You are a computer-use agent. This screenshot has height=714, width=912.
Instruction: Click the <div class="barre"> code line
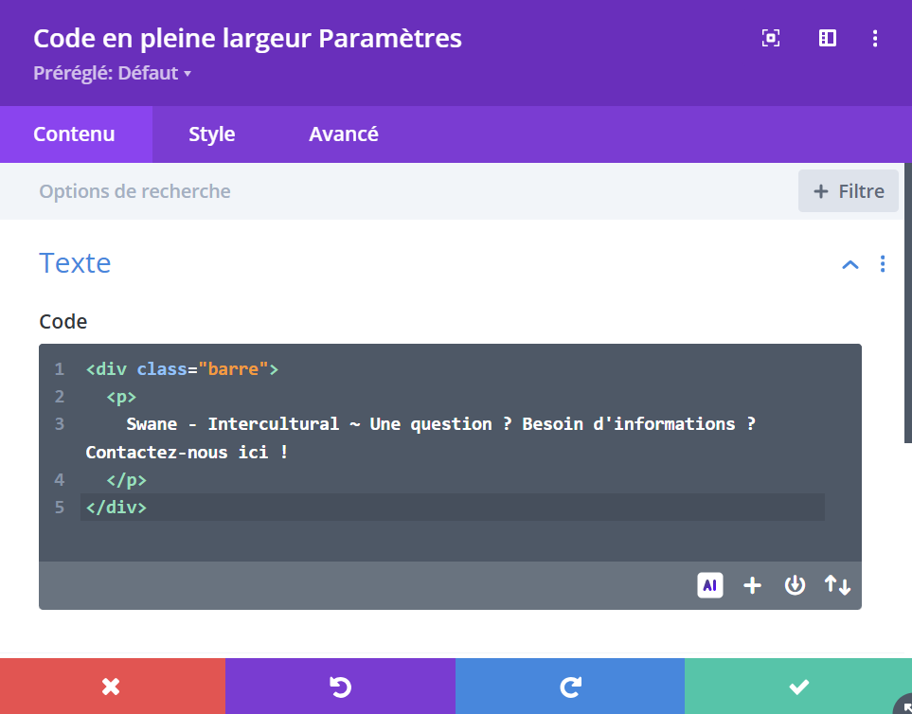pyautogui.click(x=182, y=369)
